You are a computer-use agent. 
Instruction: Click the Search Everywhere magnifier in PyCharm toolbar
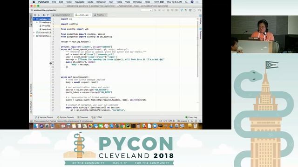pos(200,10)
